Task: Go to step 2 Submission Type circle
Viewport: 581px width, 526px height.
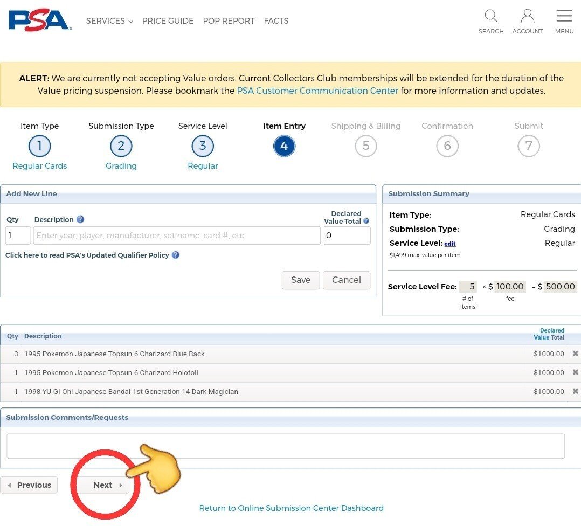Action: click(121, 146)
